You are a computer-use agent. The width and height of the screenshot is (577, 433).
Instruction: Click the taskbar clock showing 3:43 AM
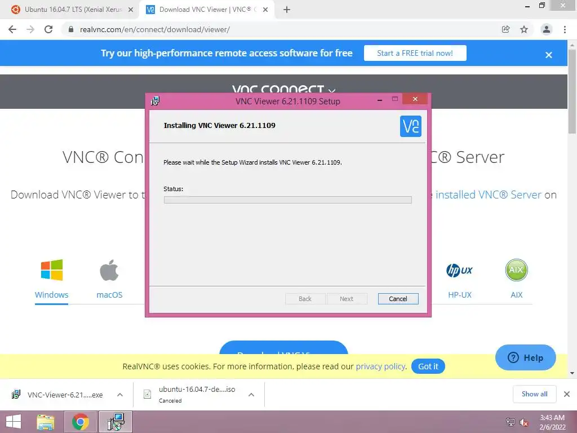[x=552, y=422]
